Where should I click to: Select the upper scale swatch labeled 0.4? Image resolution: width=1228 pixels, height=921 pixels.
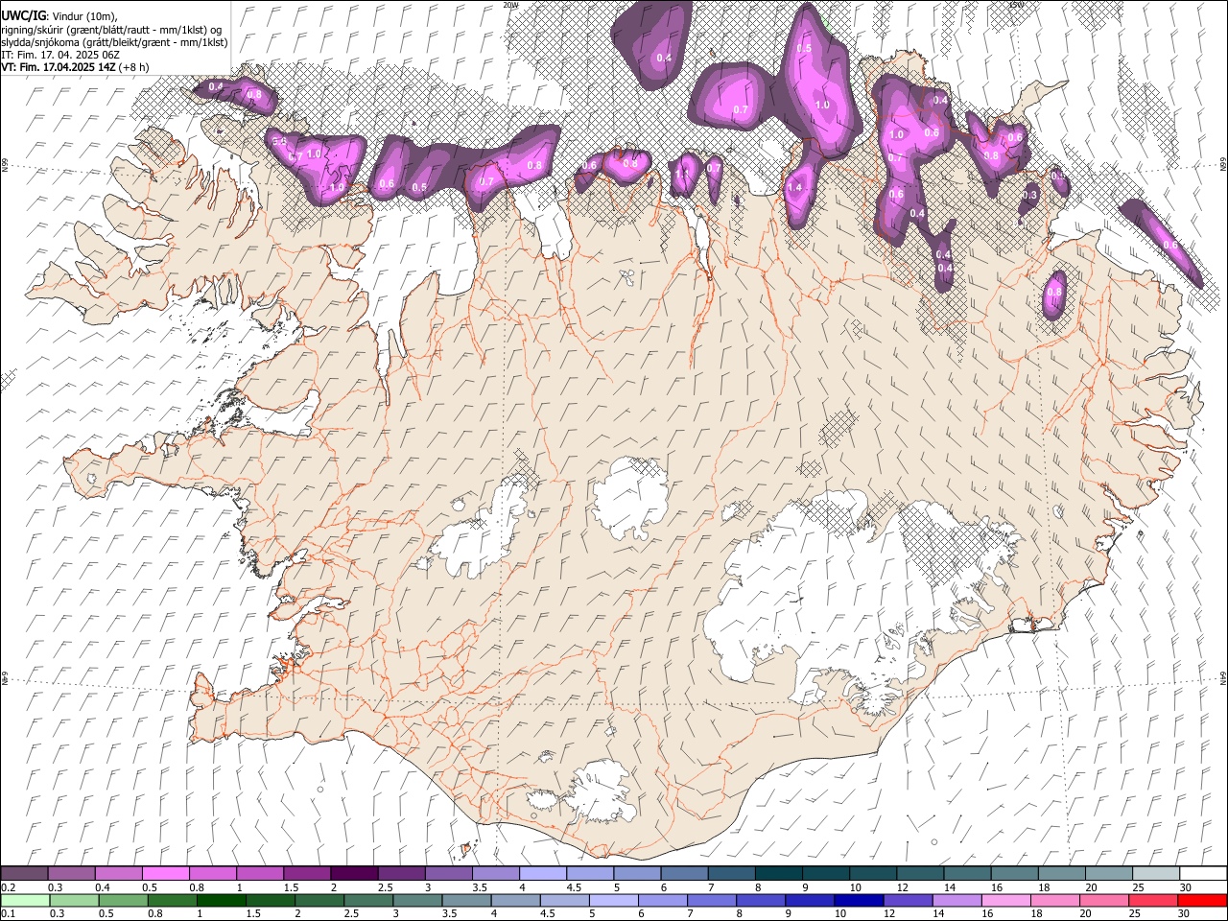click(x=118, y=873)
